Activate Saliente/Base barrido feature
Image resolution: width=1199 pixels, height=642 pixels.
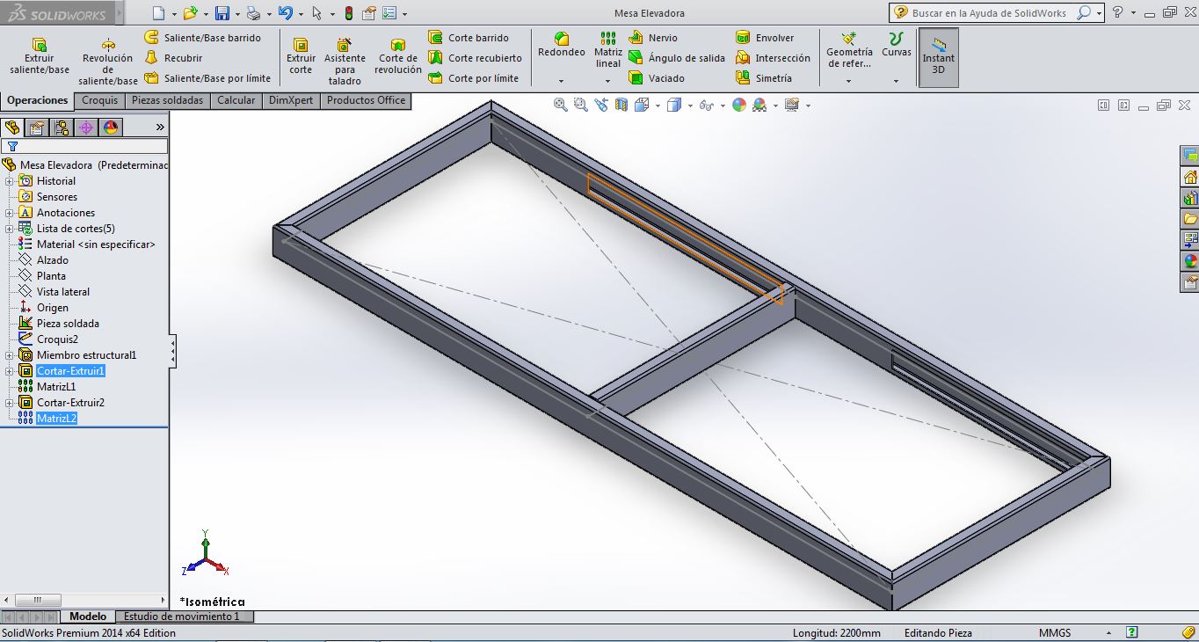point(203,38)
